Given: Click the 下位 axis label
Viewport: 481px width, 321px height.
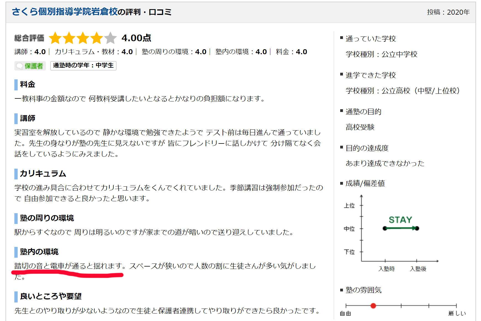Looking at the screenshot, I should coord(349,252).
